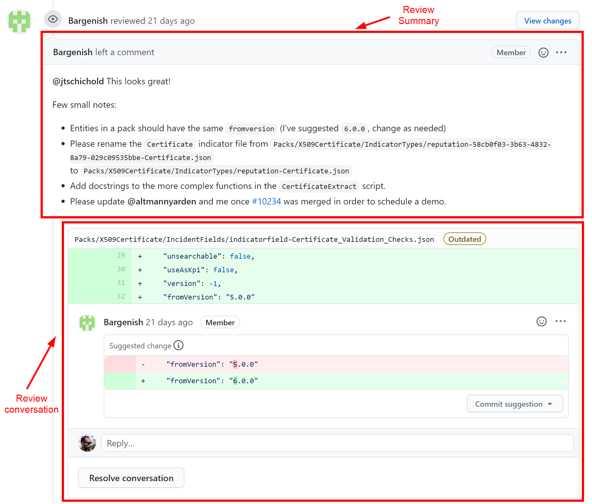Open @altmannyarden's profile mention link
The image size is (592, 504).
tap(162, 202)
